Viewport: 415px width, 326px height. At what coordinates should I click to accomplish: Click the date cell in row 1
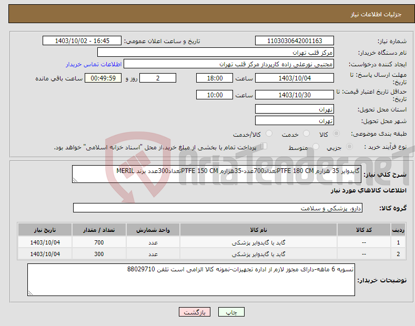(x=45, y=242)
